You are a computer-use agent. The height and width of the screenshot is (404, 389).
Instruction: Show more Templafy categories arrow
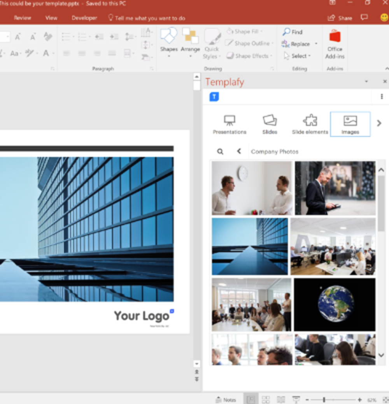[379, 123]
